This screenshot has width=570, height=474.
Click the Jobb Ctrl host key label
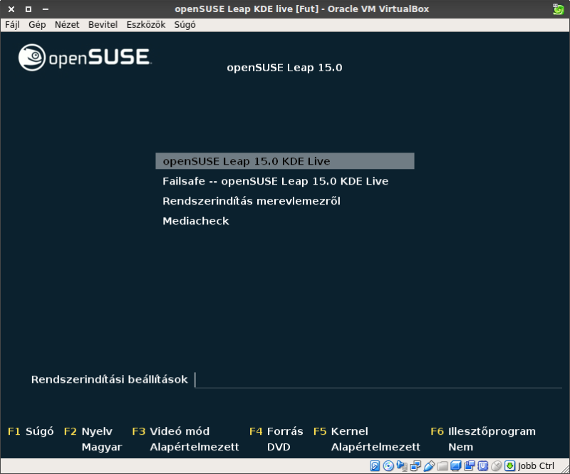click(536, 465)
